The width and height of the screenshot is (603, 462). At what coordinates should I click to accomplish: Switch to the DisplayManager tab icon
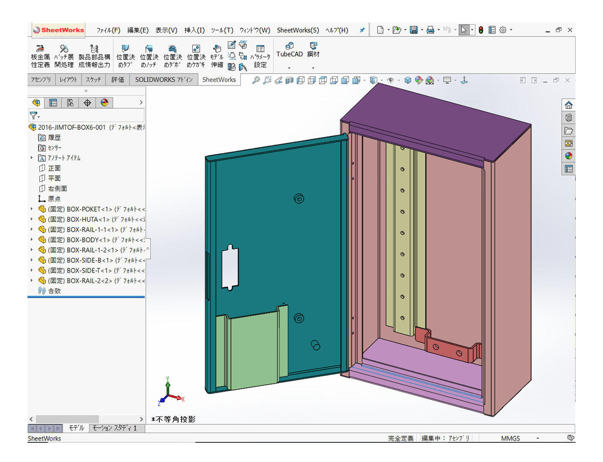pos(104,103)
